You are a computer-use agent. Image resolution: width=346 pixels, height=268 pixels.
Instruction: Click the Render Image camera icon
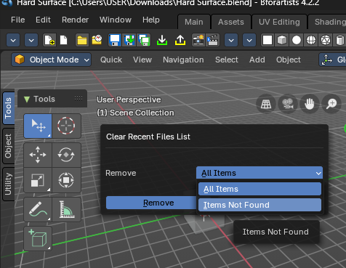pyautogui.click(x=198, y=40)
